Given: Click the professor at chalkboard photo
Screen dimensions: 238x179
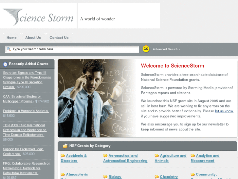Looking at the screenshot, I should click(97, 98).
